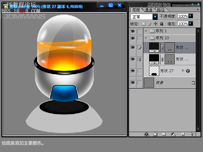The width and height of the screenshot is (203, 152).
Task: Hide the 序列 1 group
Action: 133,31
